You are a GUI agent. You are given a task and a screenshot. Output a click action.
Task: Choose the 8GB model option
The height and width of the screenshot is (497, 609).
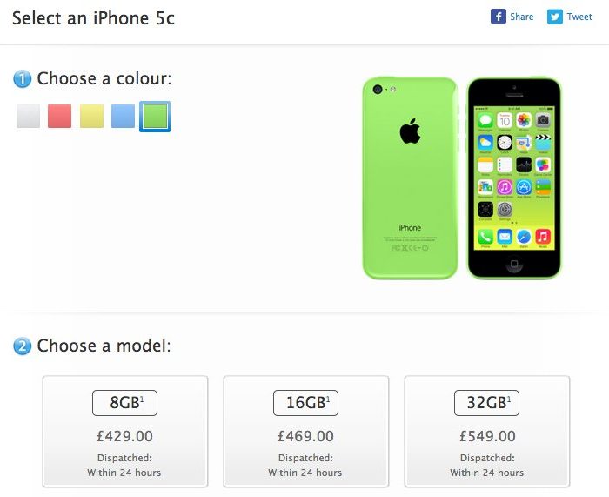124,403
